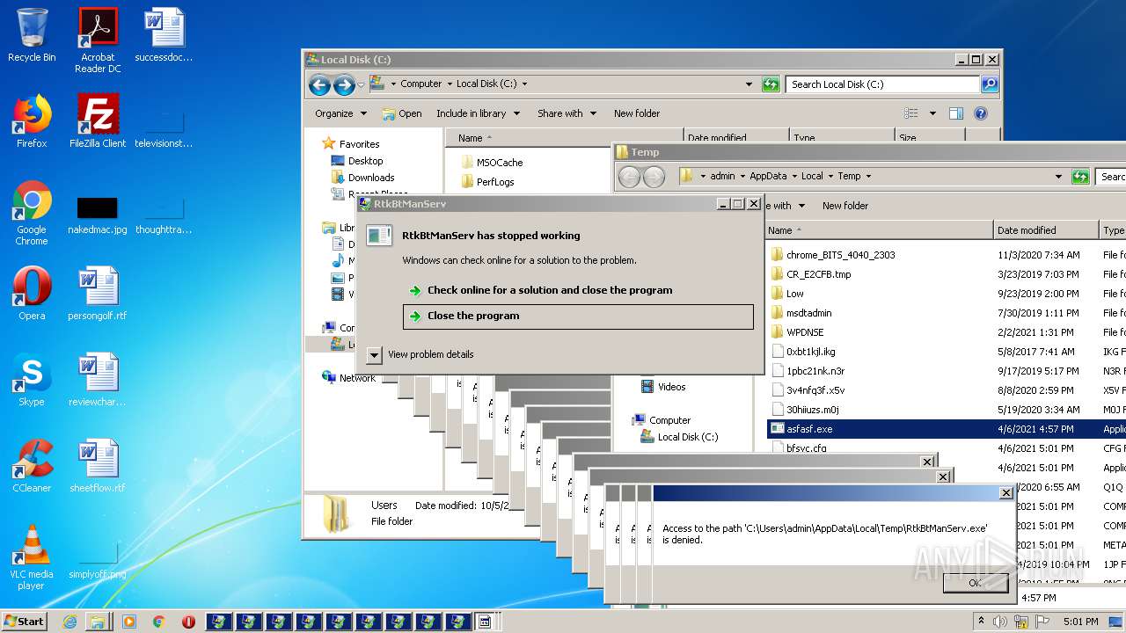The height and width of the screenshot is (633, 1126).
Task: Expand View problem details arrow
Action: (x=374, y=354)
